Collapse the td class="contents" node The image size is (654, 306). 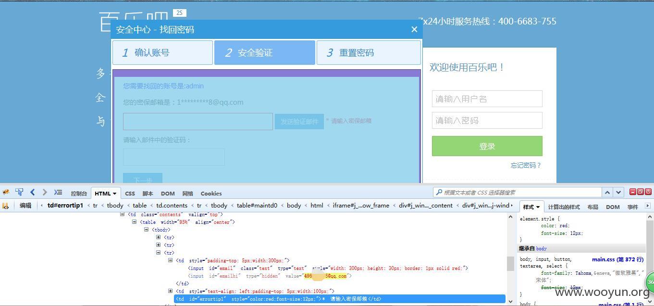122,214
